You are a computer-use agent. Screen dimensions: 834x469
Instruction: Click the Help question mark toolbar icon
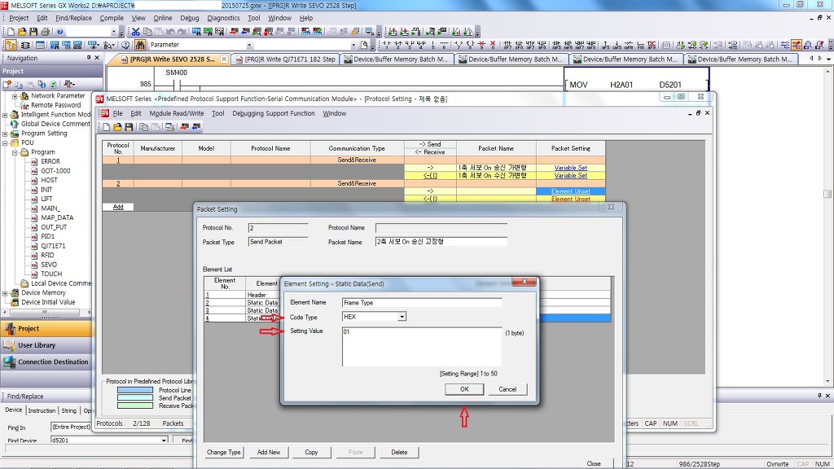tap(60, 32)
